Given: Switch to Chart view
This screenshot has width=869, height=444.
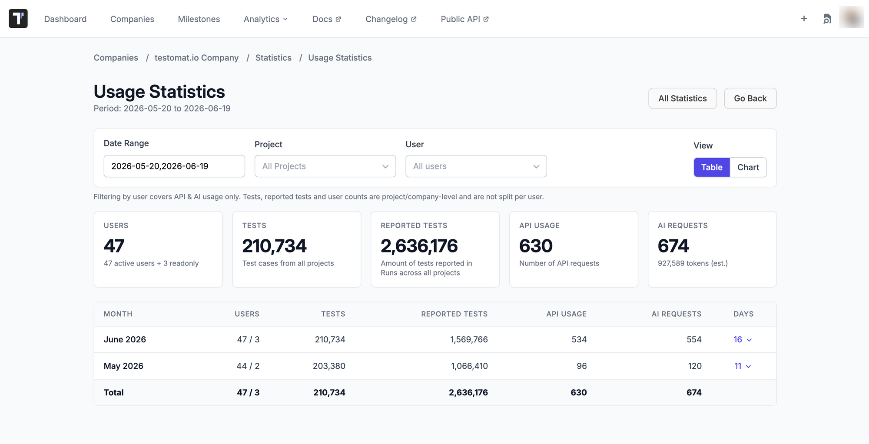Looking at the screenshot, I should pyautogui.click(x=748, y=167).
